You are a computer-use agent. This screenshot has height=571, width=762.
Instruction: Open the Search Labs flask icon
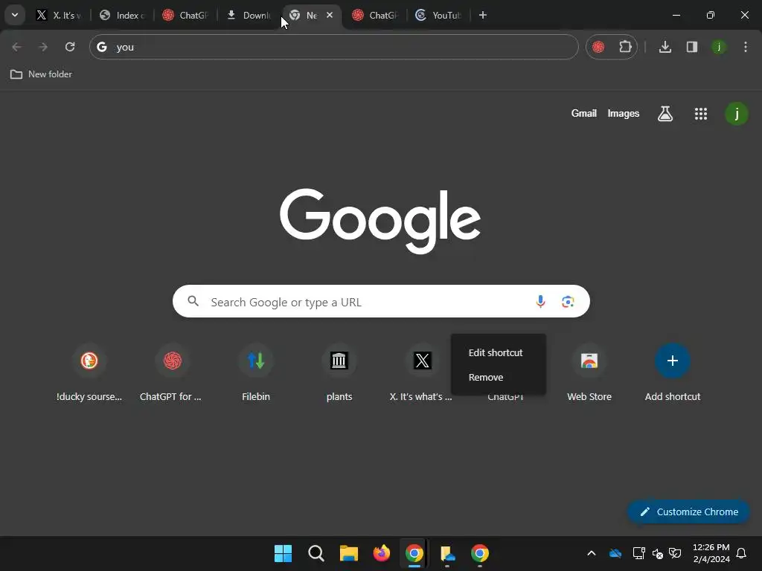click(665, 114)
